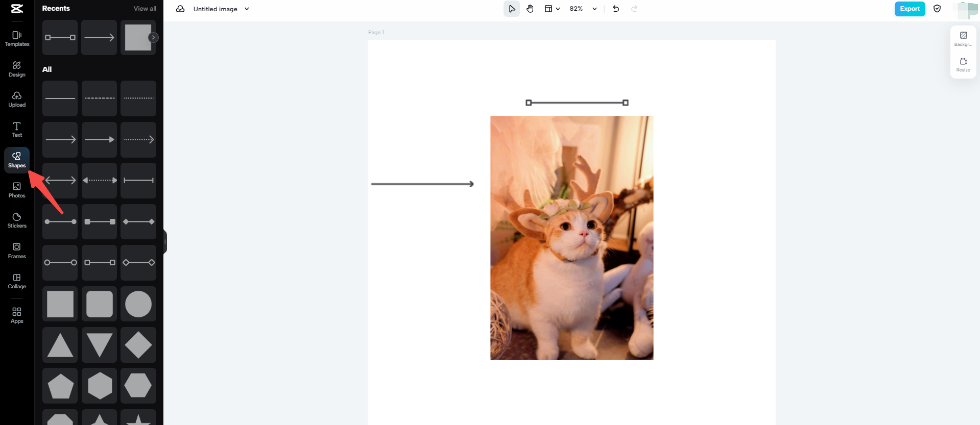Insert open-head arrow line

pyautogui.click(x=60, y=139)
